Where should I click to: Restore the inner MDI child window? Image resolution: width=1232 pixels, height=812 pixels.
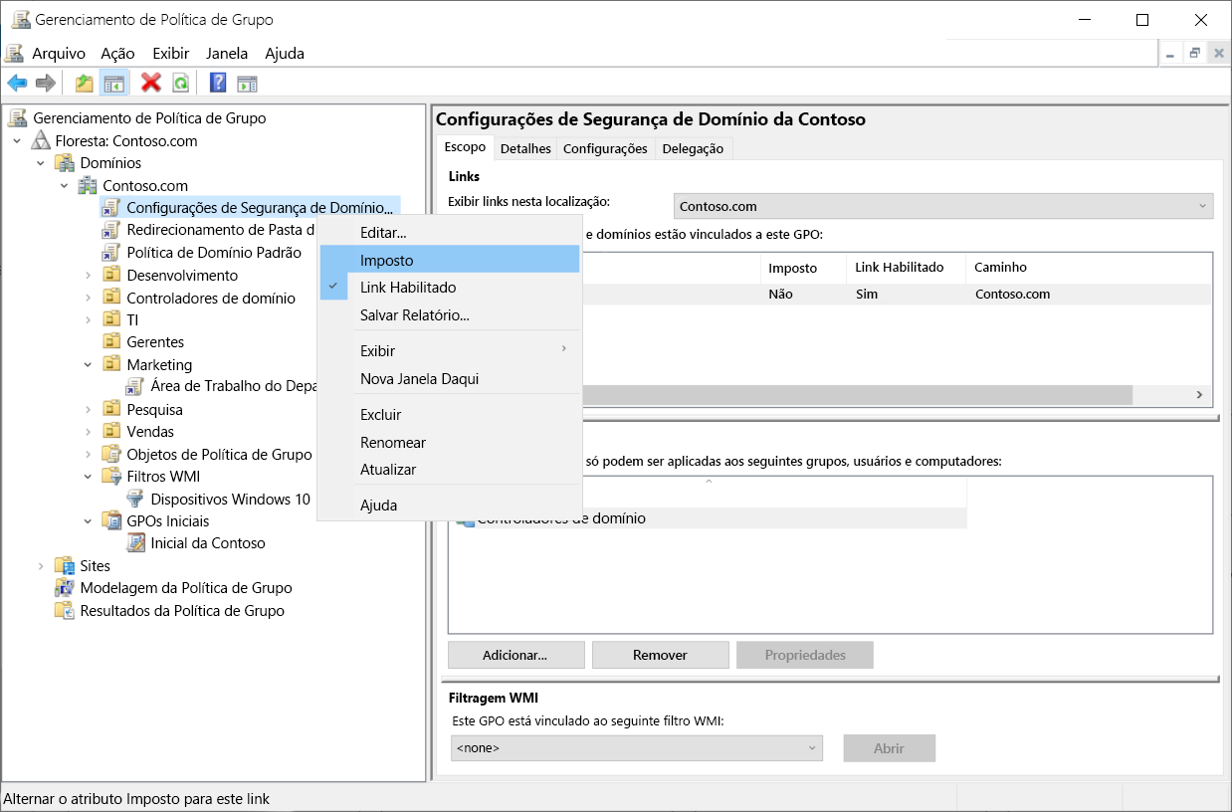[x=1194, y=54]
